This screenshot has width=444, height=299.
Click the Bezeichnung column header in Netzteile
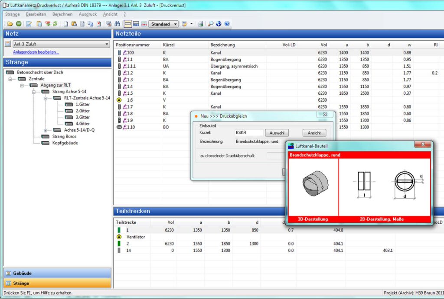point(222,45)
